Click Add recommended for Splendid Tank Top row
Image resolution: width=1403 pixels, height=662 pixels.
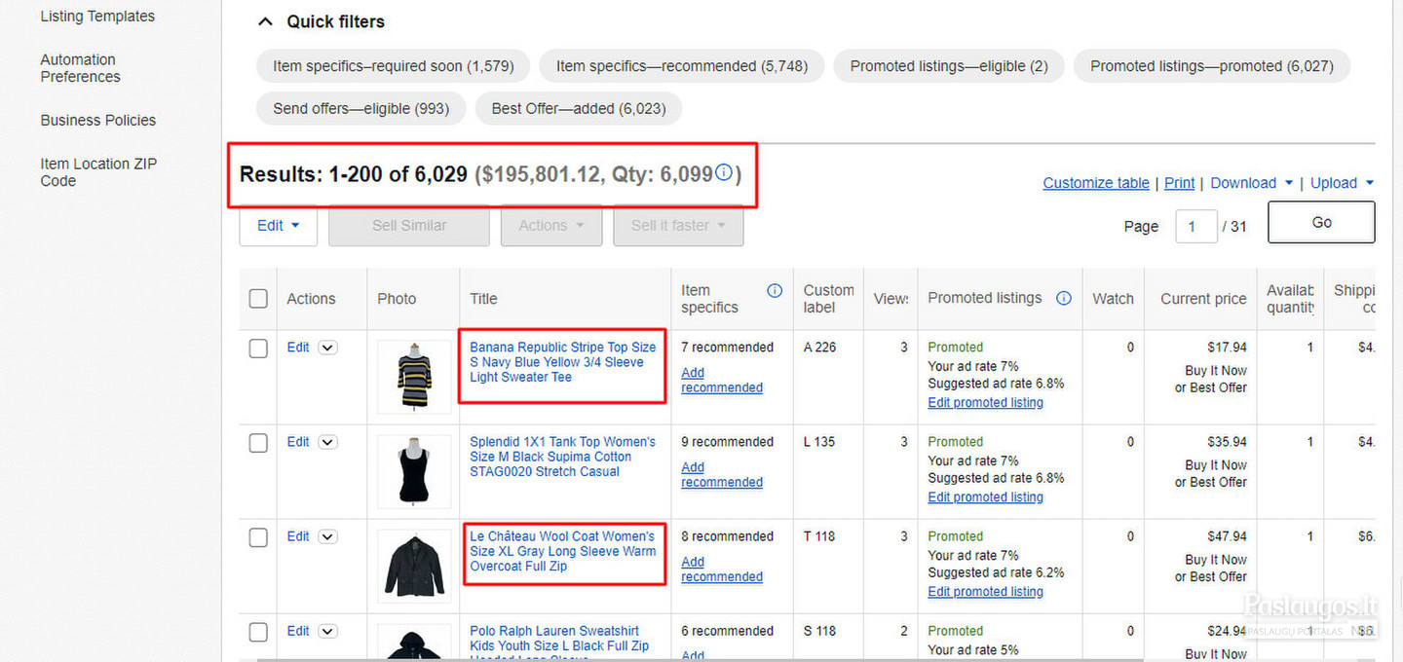pos(722,475)
